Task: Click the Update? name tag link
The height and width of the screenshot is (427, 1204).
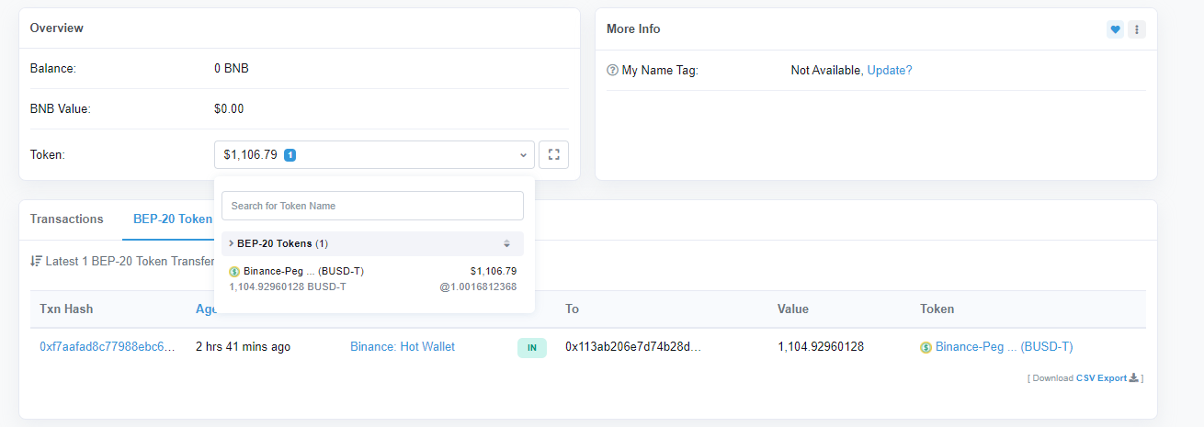Action: (889, 71)
